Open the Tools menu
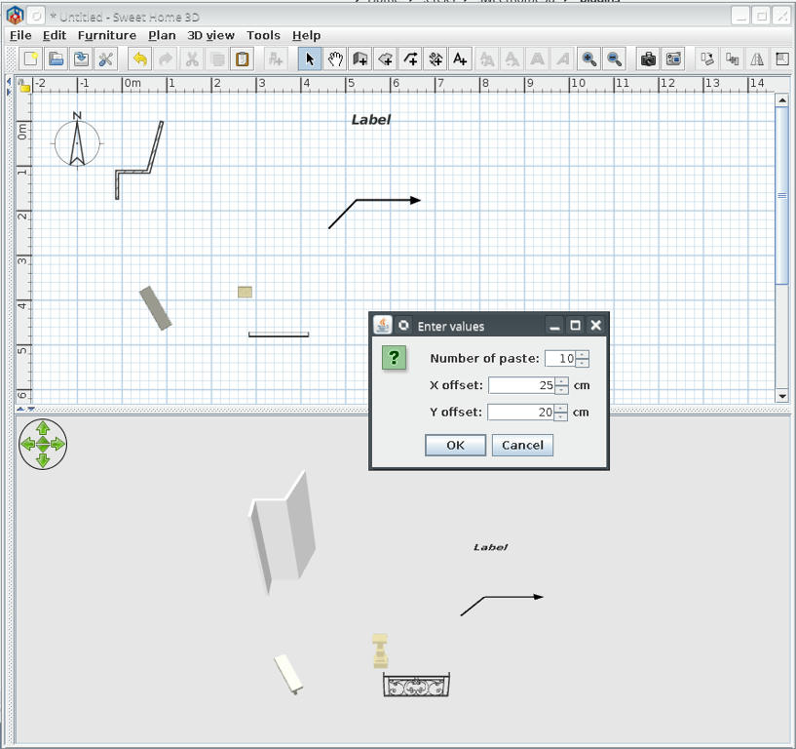Viewport: 796px width, 749px height. point(263,35)
